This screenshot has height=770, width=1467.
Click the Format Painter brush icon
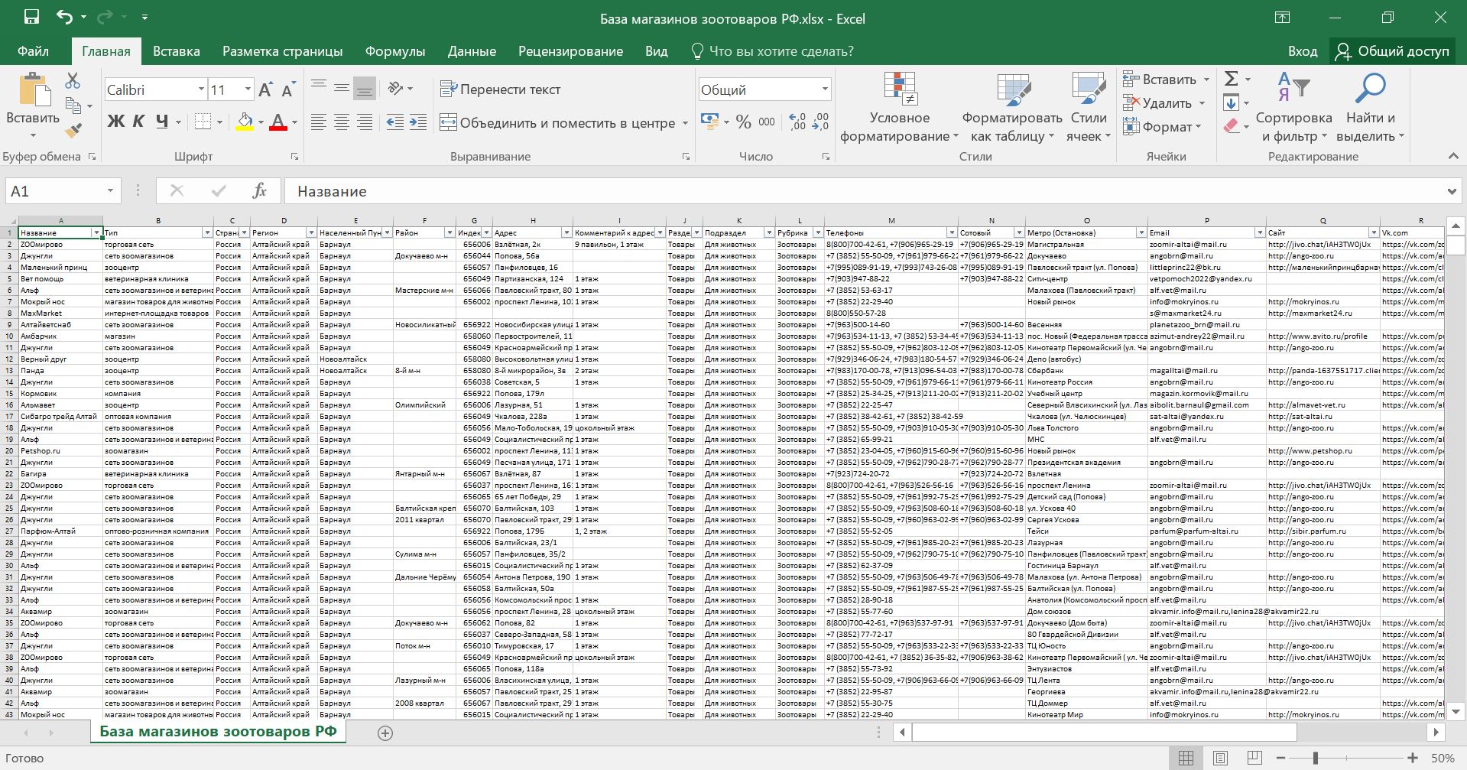(73, 132)
